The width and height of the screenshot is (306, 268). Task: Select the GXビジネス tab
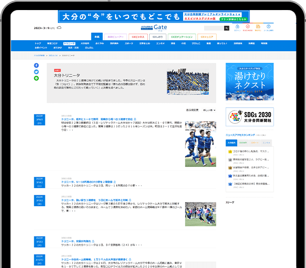[138, 37]
